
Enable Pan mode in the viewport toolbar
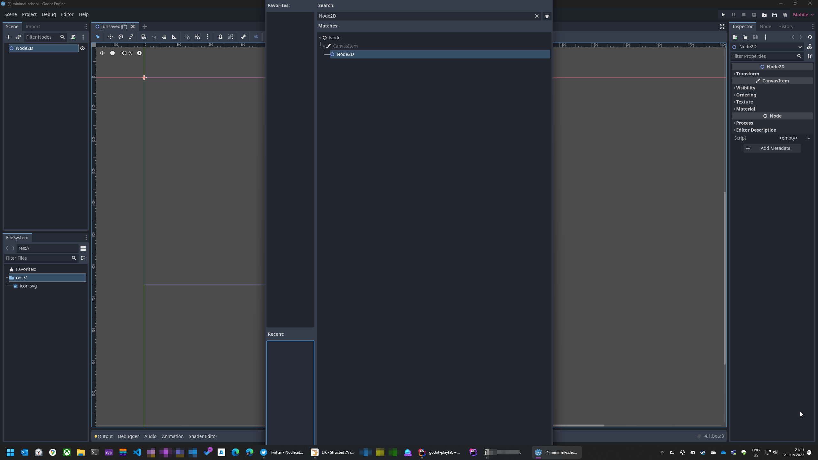pos(165,37)
